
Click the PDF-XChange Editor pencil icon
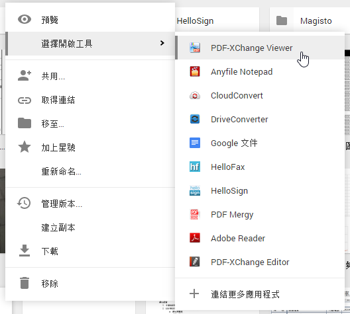point(195,262)
